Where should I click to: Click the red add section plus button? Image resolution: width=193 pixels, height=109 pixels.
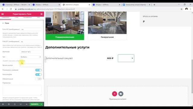pyautogui.click(x=115, y=94)
